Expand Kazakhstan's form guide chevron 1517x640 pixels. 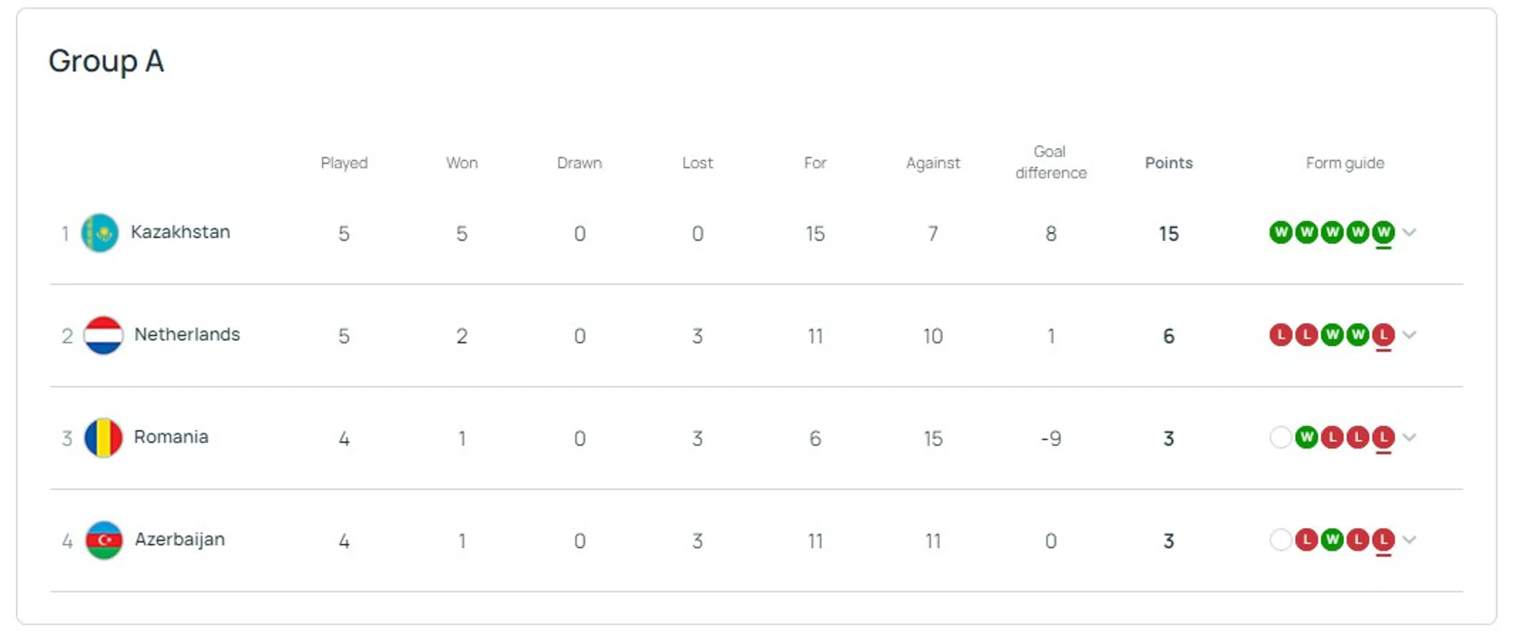(x=1409, y=233)
